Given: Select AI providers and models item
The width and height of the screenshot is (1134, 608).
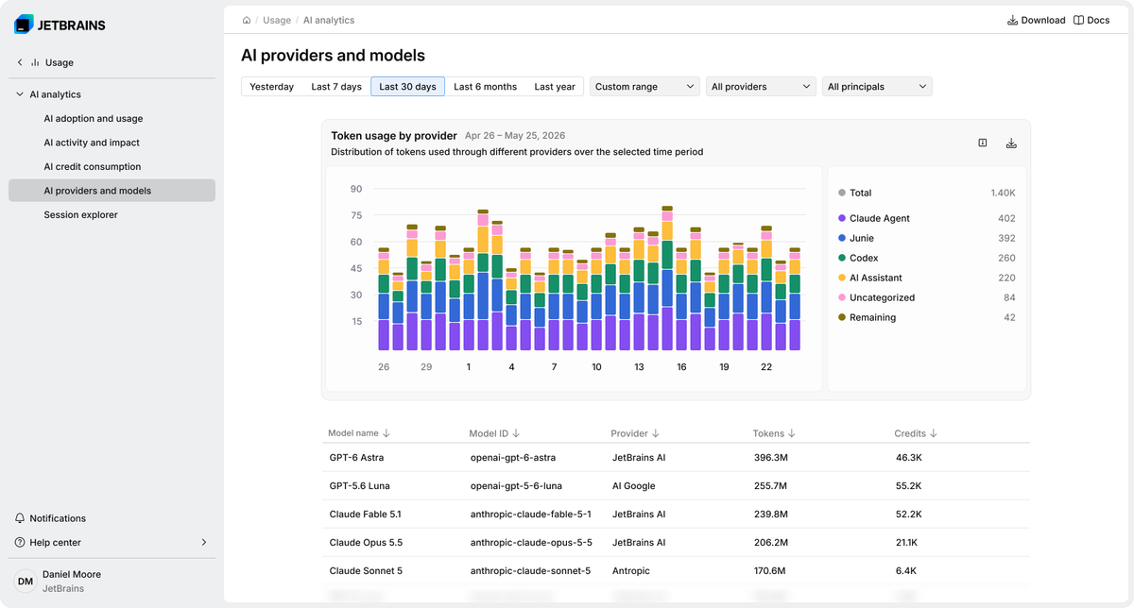Looking at the screenshot, I should tap(112, 191).
